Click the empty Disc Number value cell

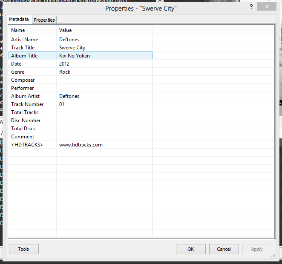tap(104, 121)
